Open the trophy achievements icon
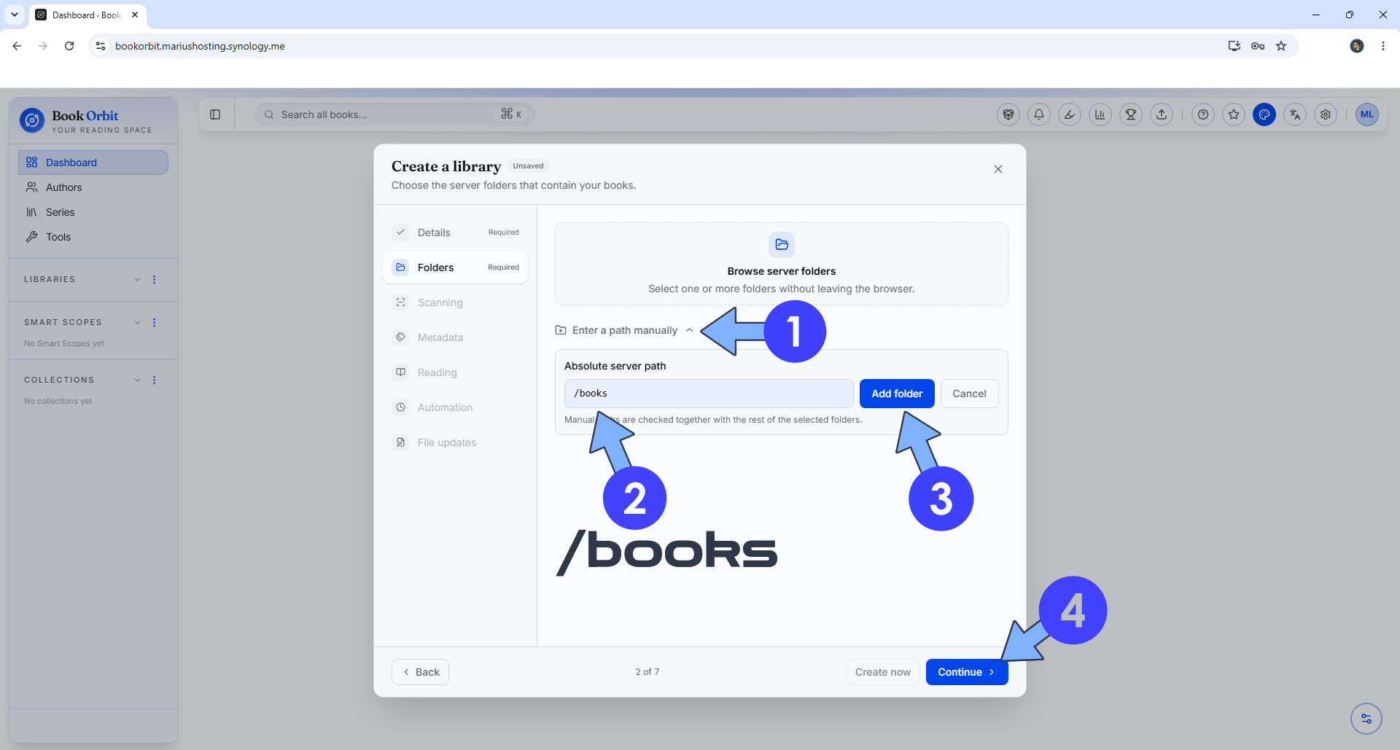The height and width of the screenshot is (750, 1400). point(1131,114)
